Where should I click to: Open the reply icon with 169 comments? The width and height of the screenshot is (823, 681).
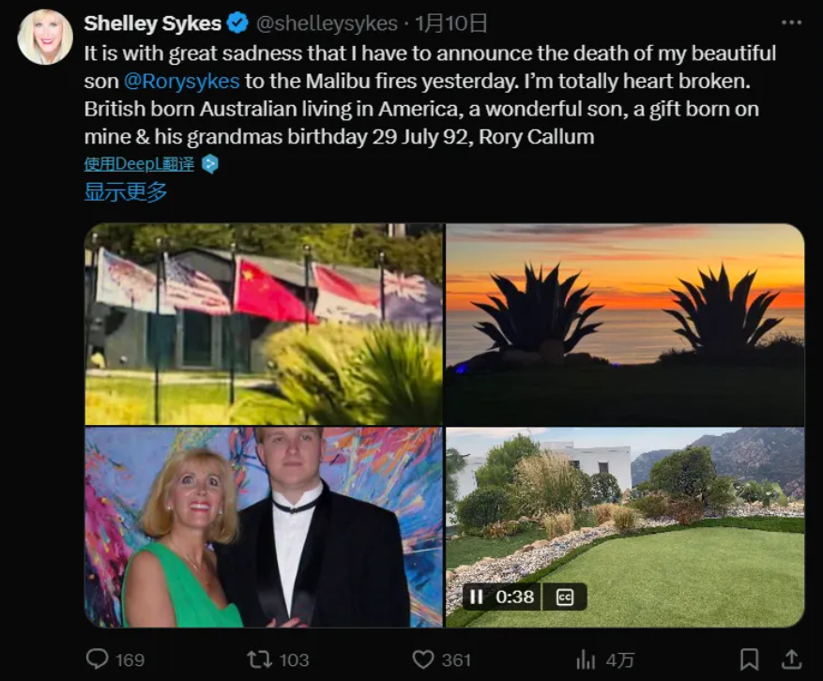pos(98,659)
